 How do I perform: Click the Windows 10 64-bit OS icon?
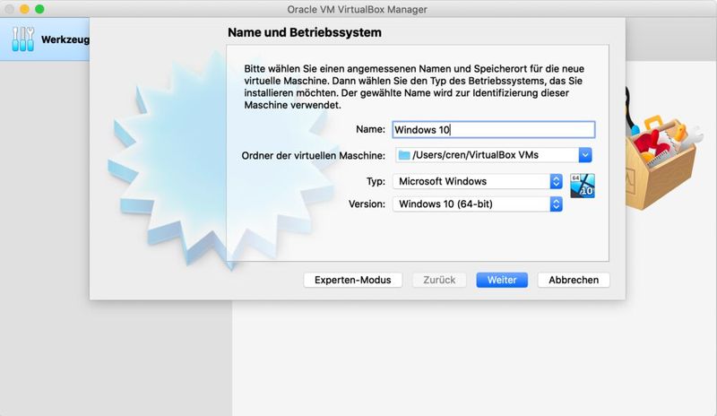click(x=582, y=186)
